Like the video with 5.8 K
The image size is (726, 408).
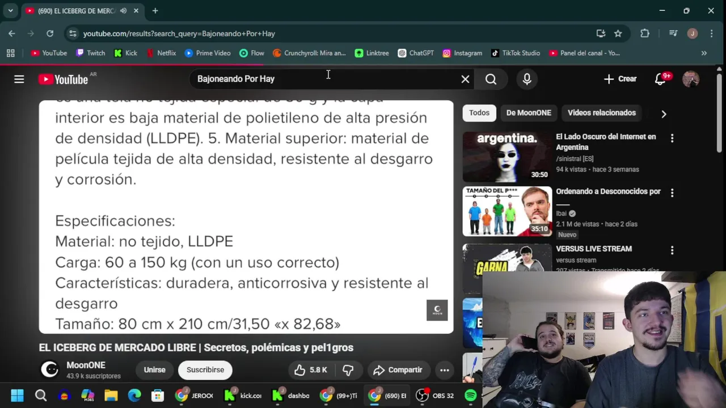311,370
